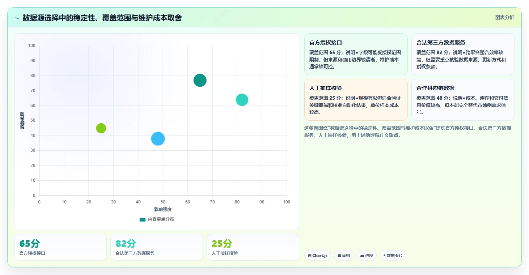Image resolution: width=529 pixels, height=275 pixels.
Task: Click the 图表分析 label in the header
Action: click(x=504, y=17)
